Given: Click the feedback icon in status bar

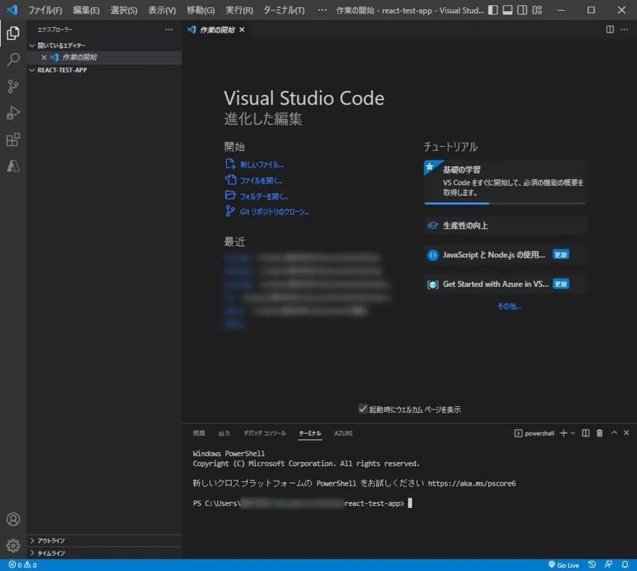Looking at the screenshot, I should point(608,565).
